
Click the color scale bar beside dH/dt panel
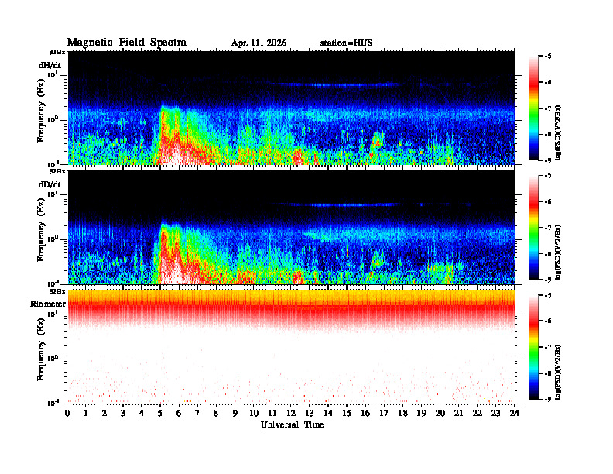tap(534, 108)
